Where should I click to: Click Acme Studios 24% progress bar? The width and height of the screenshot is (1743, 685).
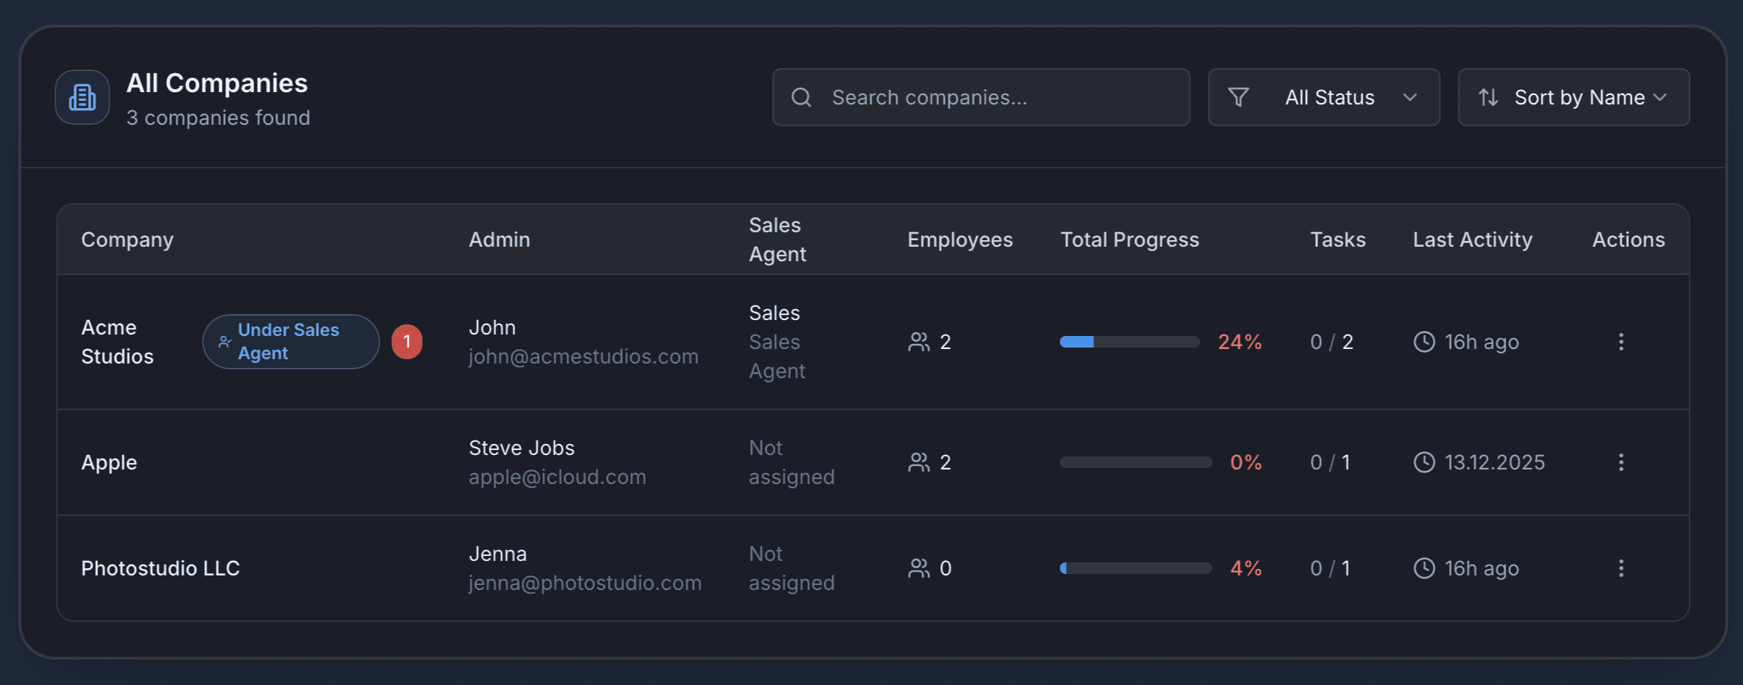click(x=1129, y=342)
